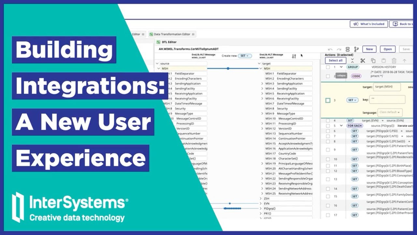Expand target MSH:3 SendingApplication

(262, 84)
